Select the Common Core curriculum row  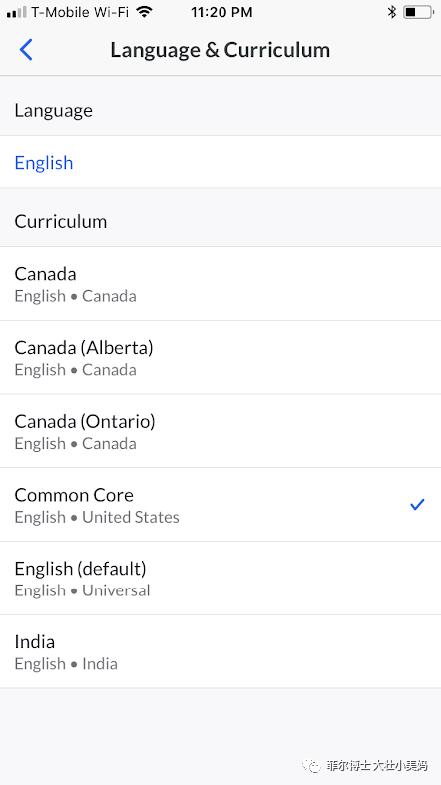pos(220,505)
